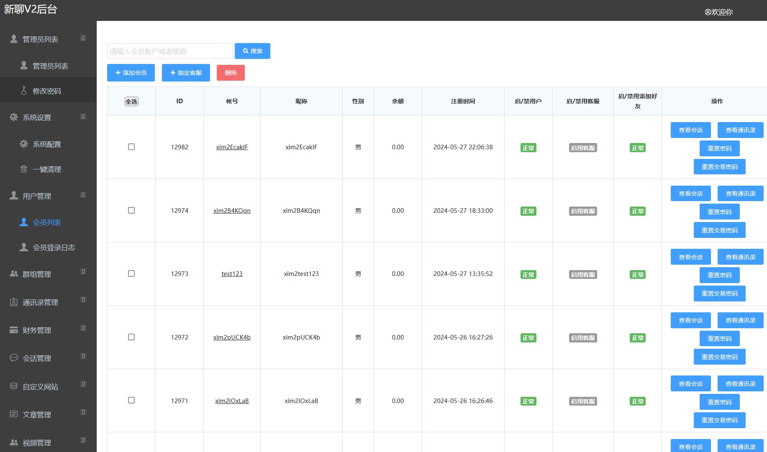This screenshot has width=767, height=452.
Task: Expand the 财务管理 menu
Action: [83, 328]
